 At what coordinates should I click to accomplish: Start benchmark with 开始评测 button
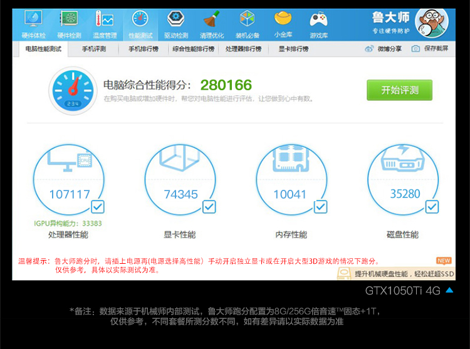coord(400,90)
